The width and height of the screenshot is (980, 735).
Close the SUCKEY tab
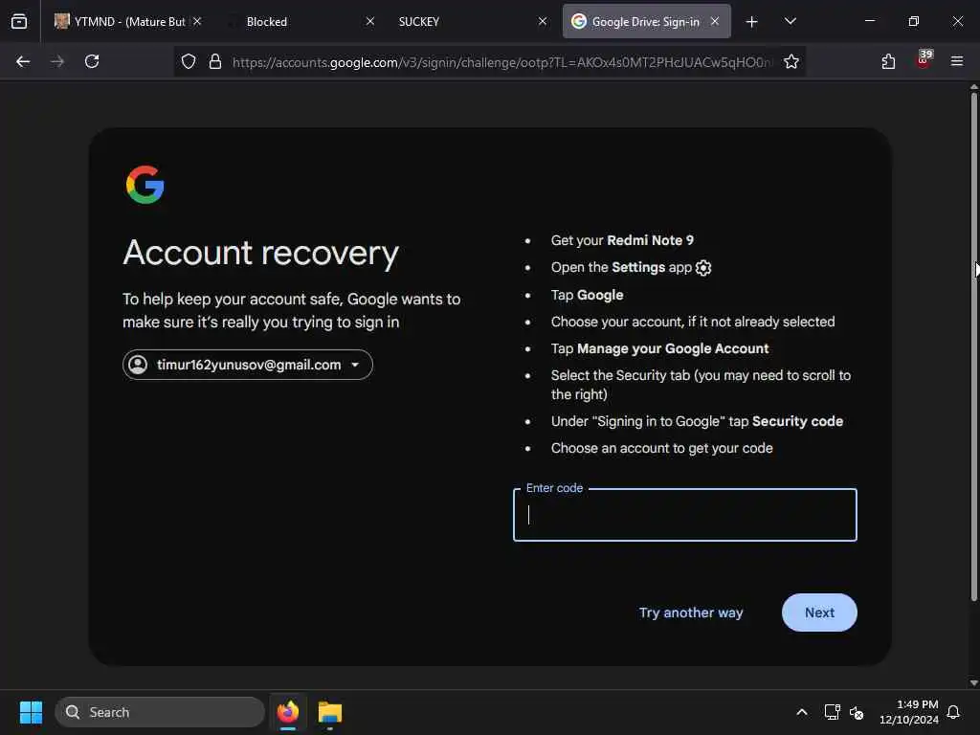click(543, 21)
